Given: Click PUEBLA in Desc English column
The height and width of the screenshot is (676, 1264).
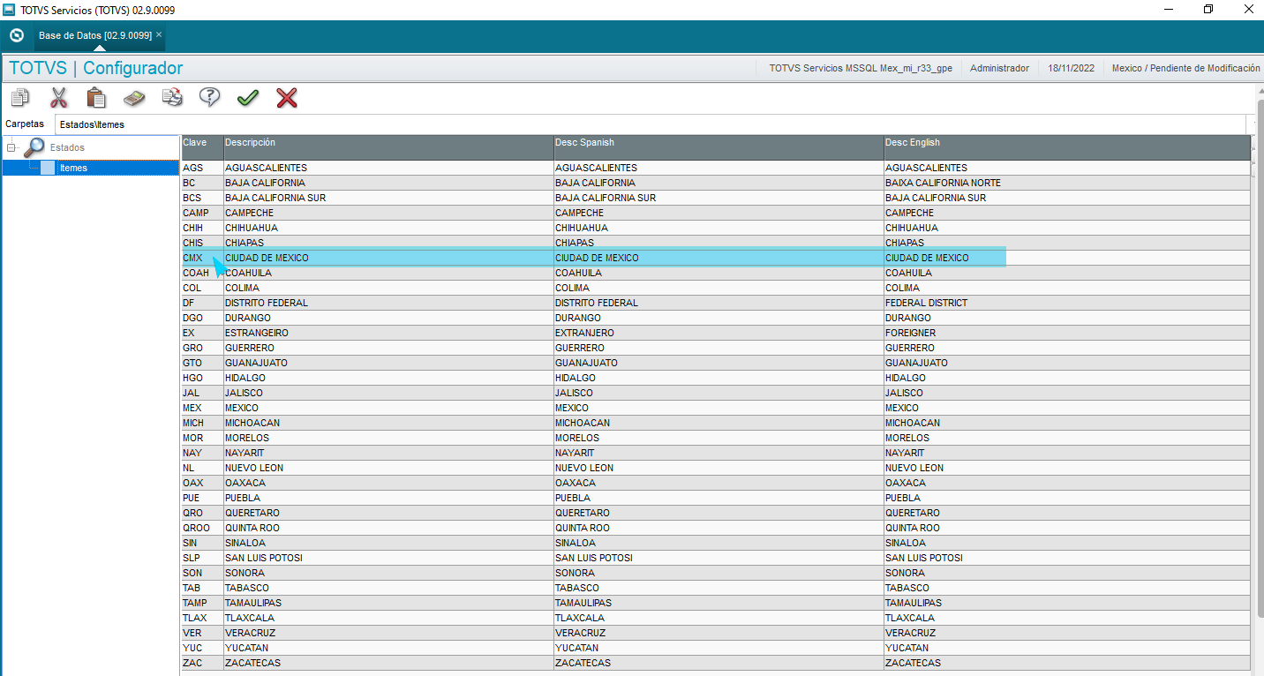Looking at the screenshot, I should [x=1067, y=498].
